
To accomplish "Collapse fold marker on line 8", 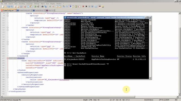I will click(8, 13).
